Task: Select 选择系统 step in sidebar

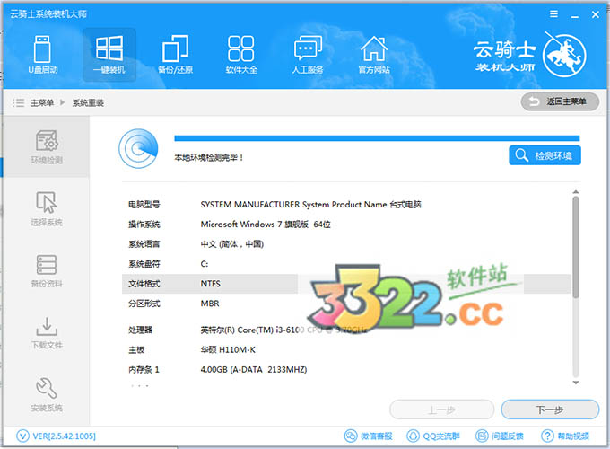Action: (x=47, y=208)
